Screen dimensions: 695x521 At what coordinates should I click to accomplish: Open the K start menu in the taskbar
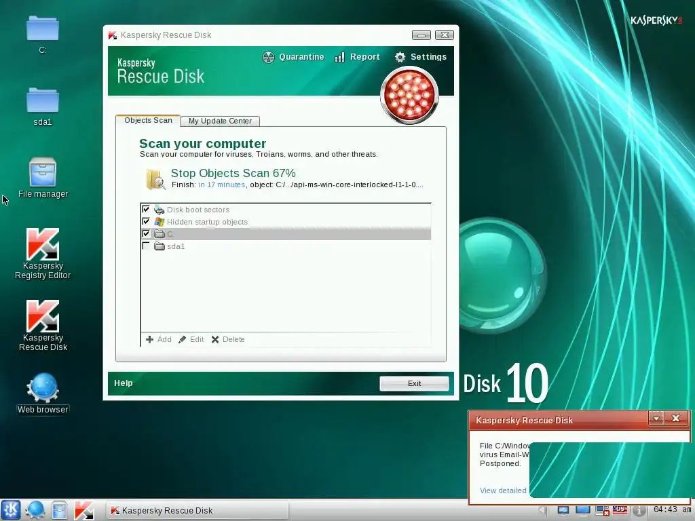(x=11, y=510)
